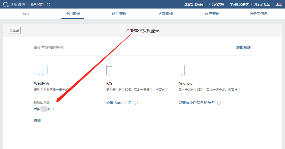Open help tooltip beside 设置 Bundle ID
The image size is (285, 149).
(x=136, y=103)
